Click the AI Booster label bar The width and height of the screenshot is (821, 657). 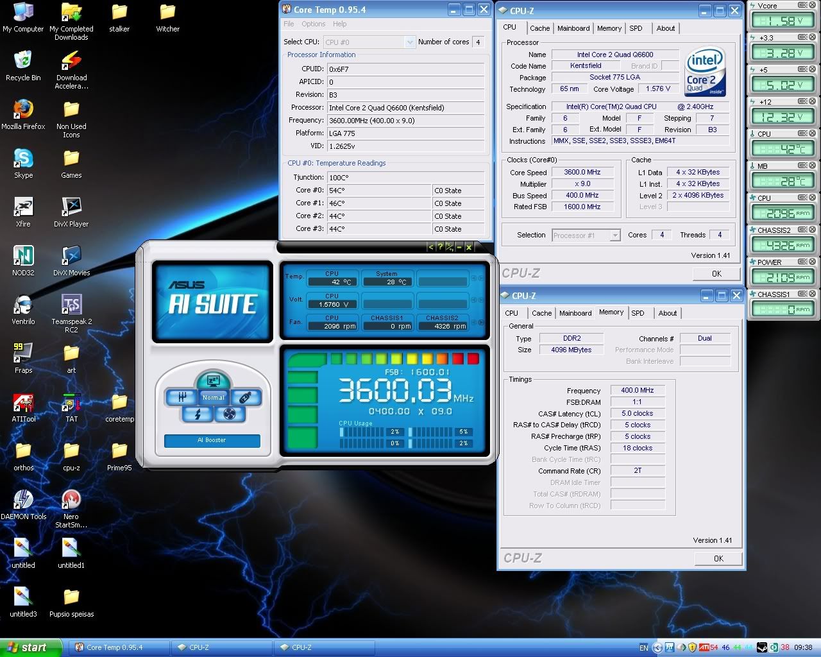(212, 440)
